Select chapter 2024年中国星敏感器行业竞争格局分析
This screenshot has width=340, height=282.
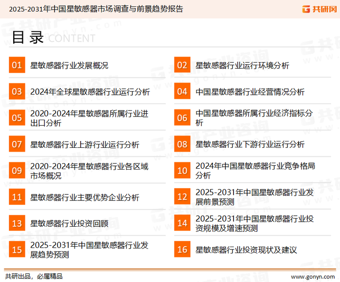[x=255, y=170]
